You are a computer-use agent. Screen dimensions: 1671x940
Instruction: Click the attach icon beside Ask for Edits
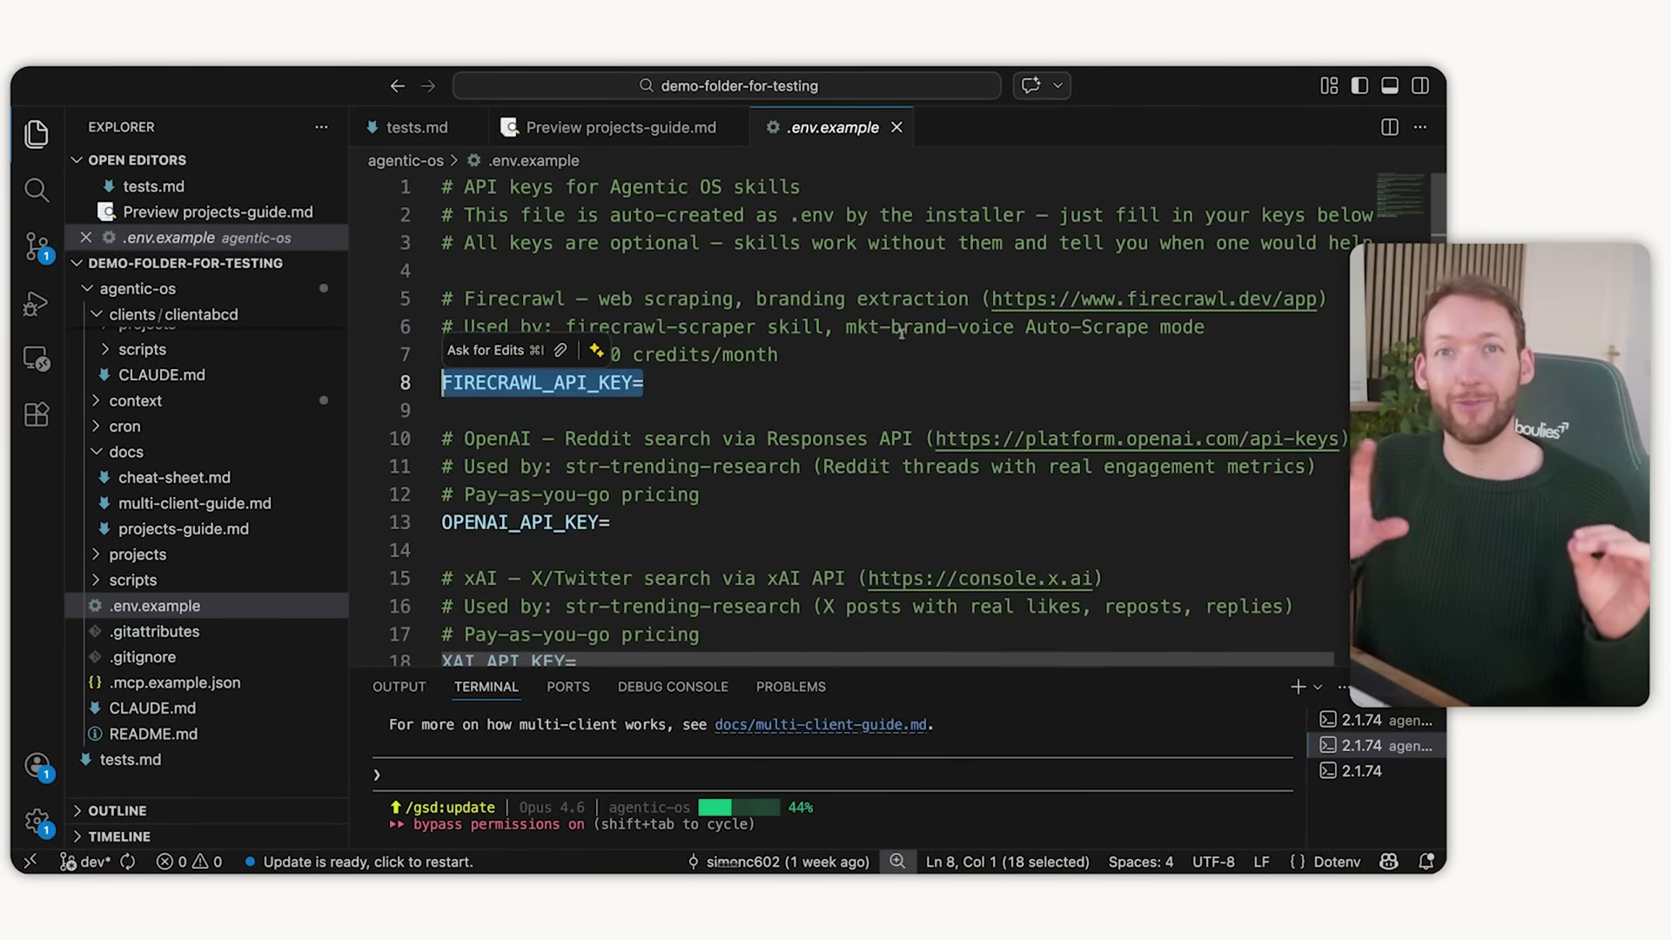[x=560, y=350]
